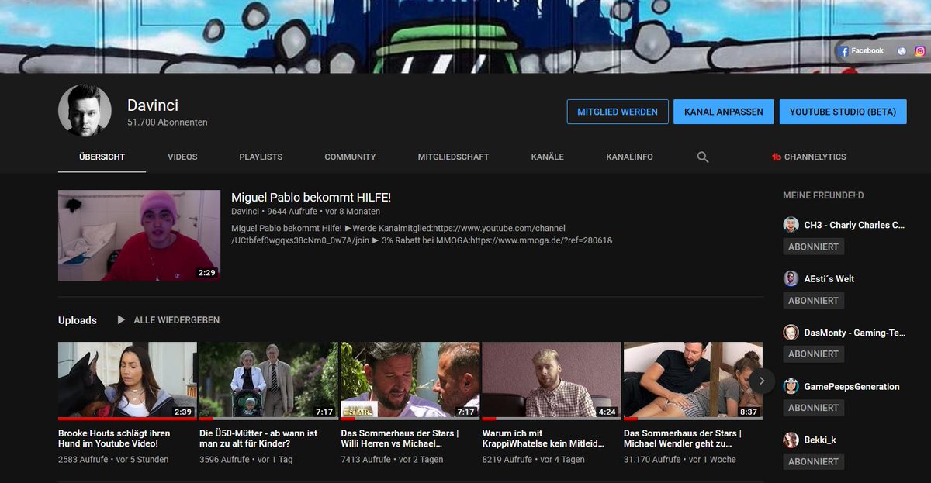Click the Davinci channel avatar
This screenshot has width=931, height=483.
click(x=85, y=111)
